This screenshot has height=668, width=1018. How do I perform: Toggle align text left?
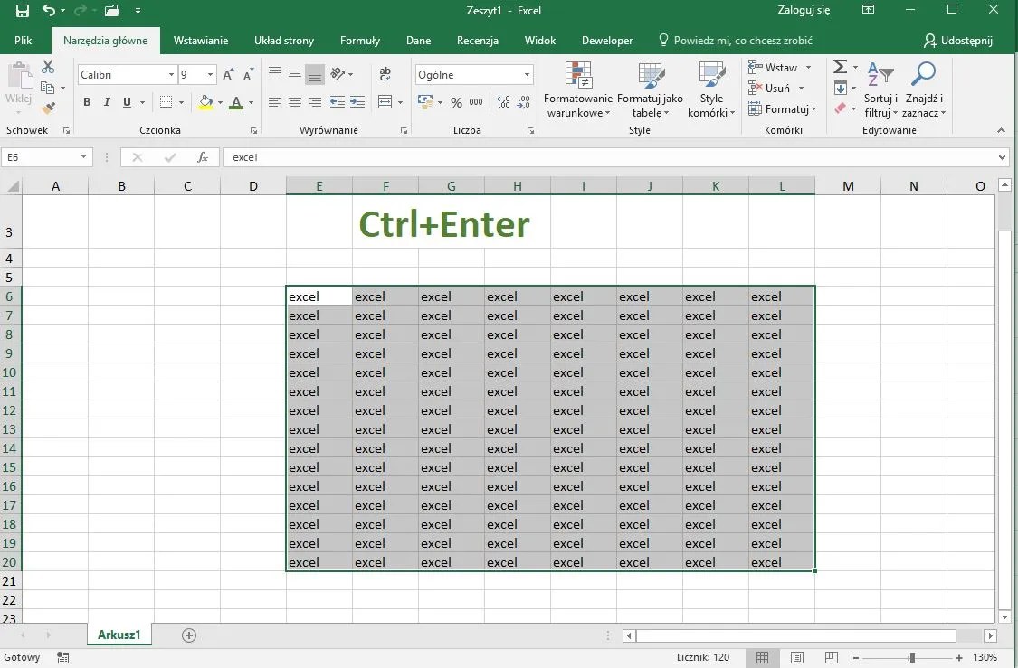[x=275, y=102]
